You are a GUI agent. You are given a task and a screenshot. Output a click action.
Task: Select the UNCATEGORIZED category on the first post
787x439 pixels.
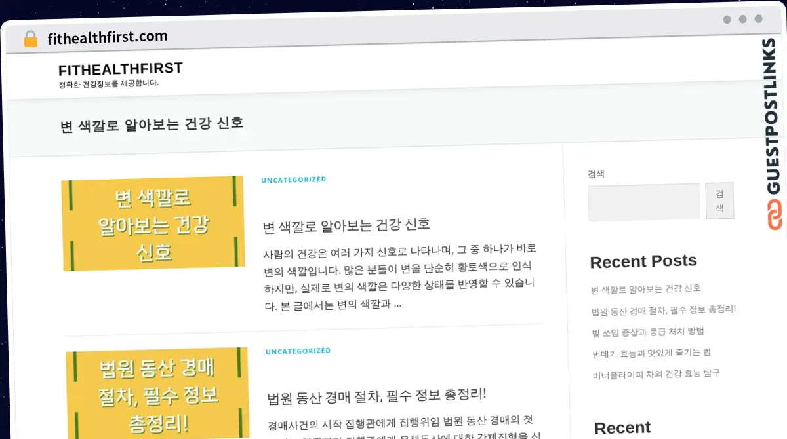293,179
